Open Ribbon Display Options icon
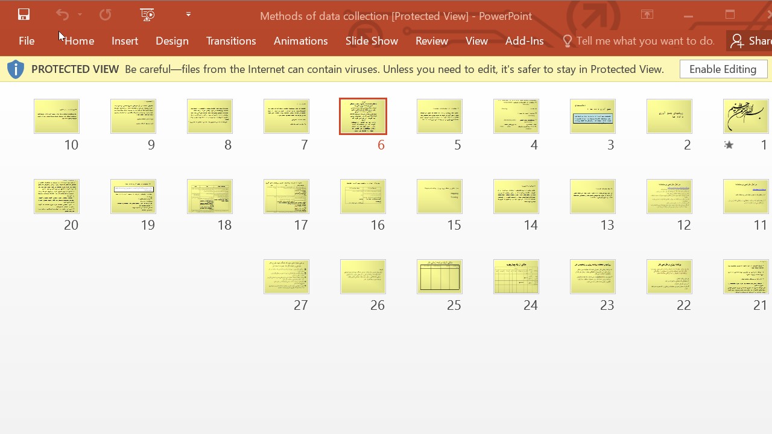Screen dimensions: 772x434 [647, 14]
